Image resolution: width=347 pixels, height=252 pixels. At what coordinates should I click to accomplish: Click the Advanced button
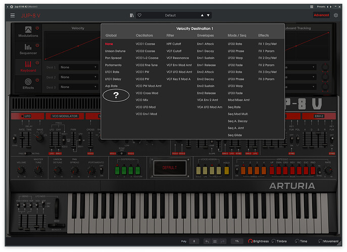[321, 15]
